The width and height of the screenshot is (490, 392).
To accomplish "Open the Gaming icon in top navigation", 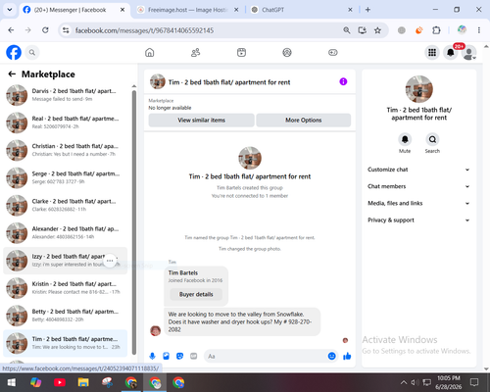I will (x=333, y=52).
